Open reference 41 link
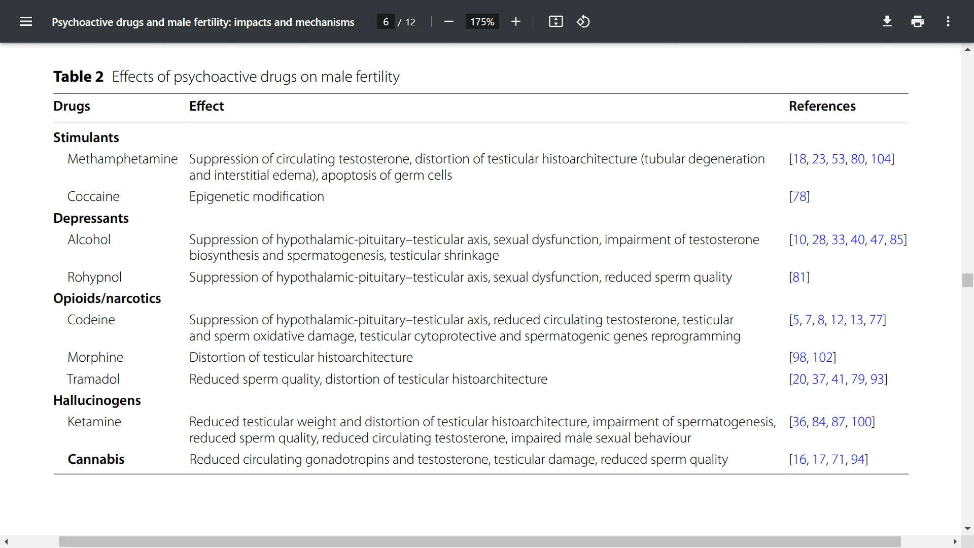This screenshot has height=548, width=974. 838,379
